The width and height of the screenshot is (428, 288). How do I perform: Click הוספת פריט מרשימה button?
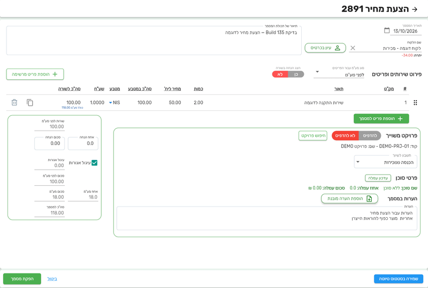[35, 74]
